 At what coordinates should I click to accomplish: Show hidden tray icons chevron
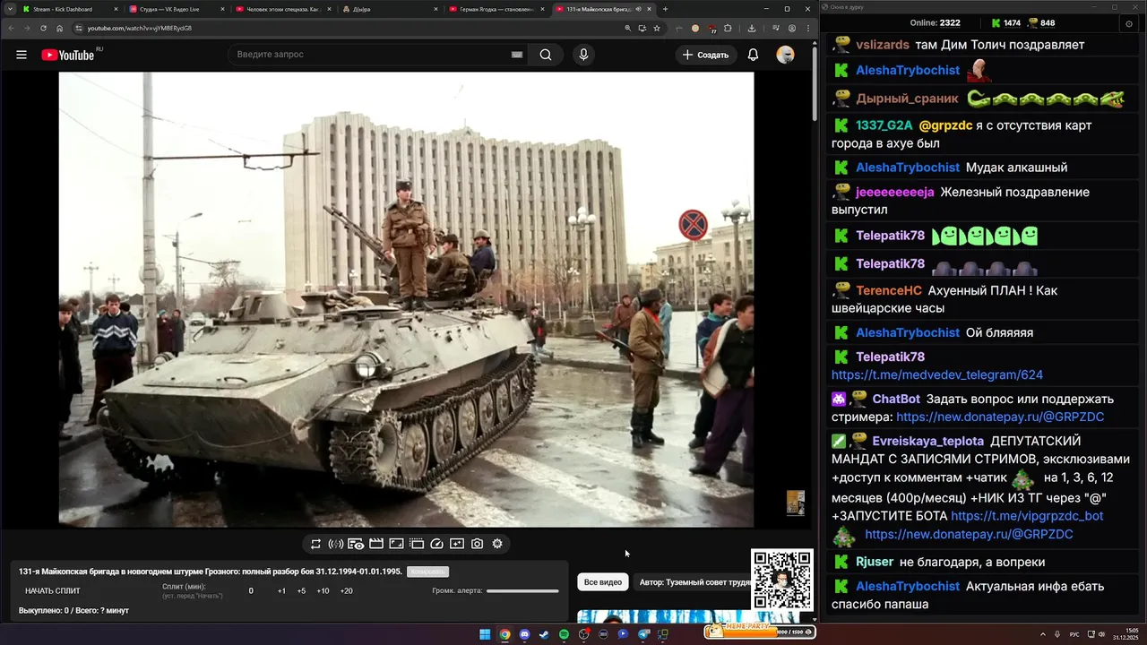1043,634
